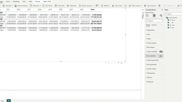The height and width of the screenshot is (102, 182).
Task: Uncheck the Entity field checkbox
Action: (168, 20)
